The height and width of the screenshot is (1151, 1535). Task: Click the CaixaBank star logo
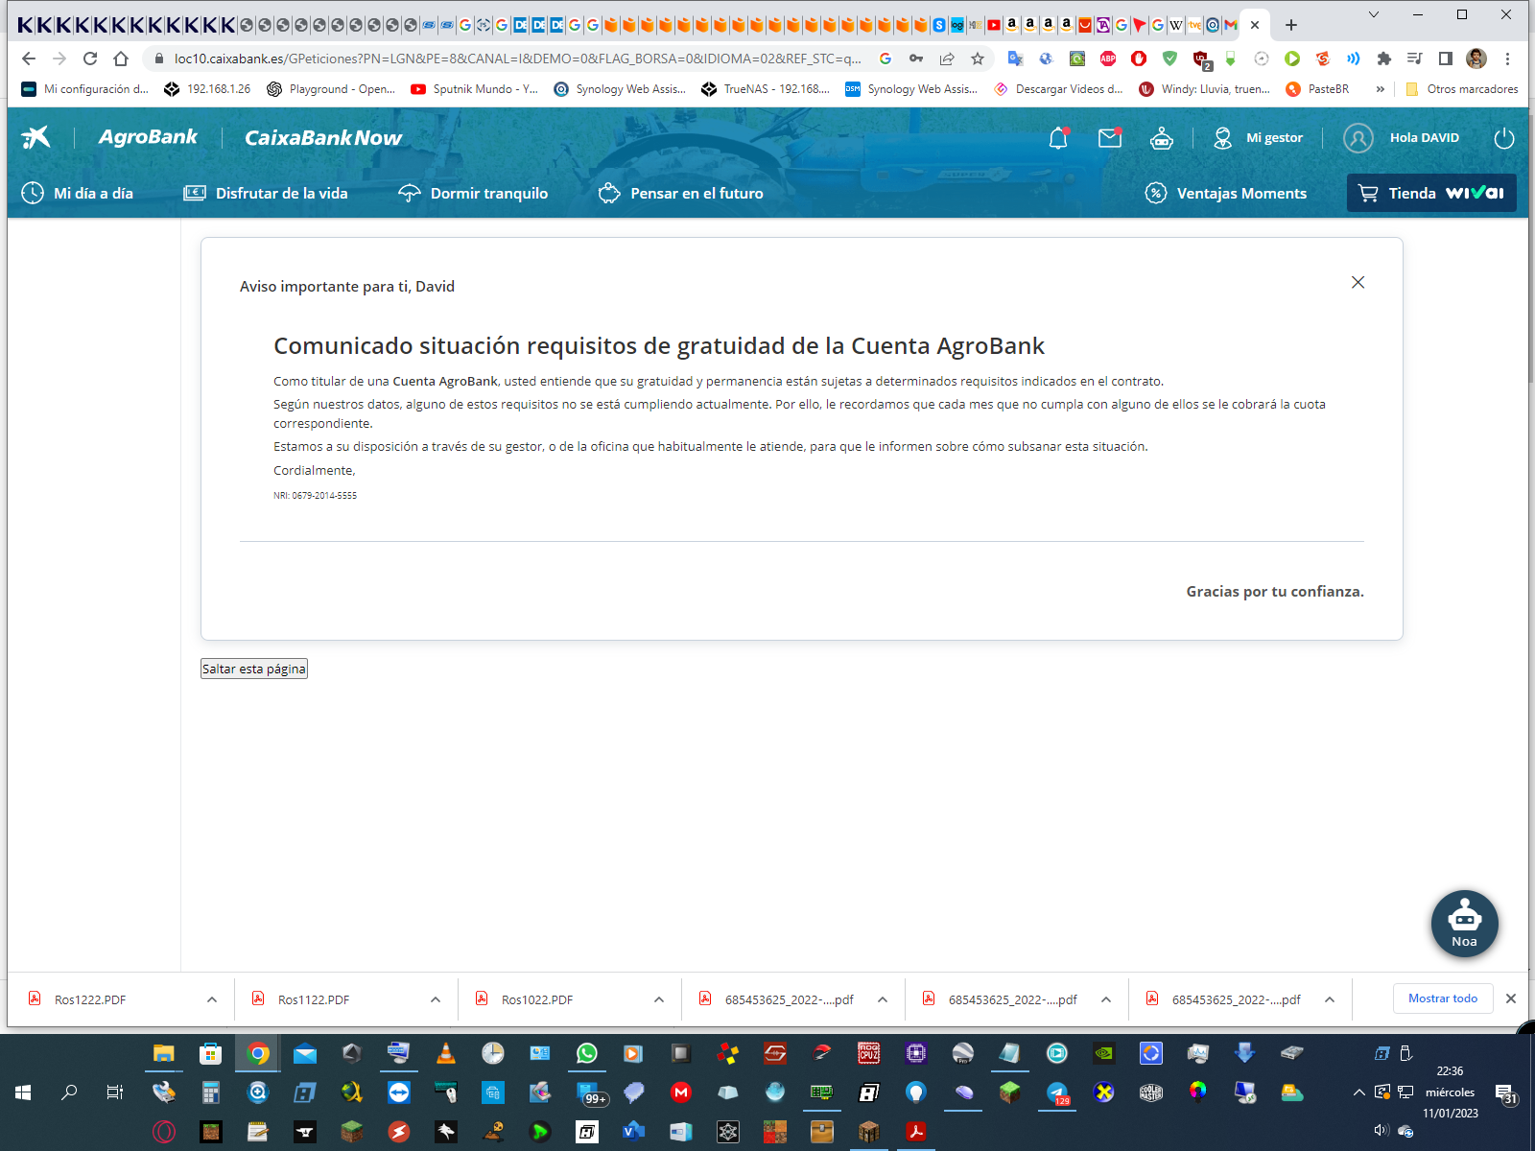point(36,138)
